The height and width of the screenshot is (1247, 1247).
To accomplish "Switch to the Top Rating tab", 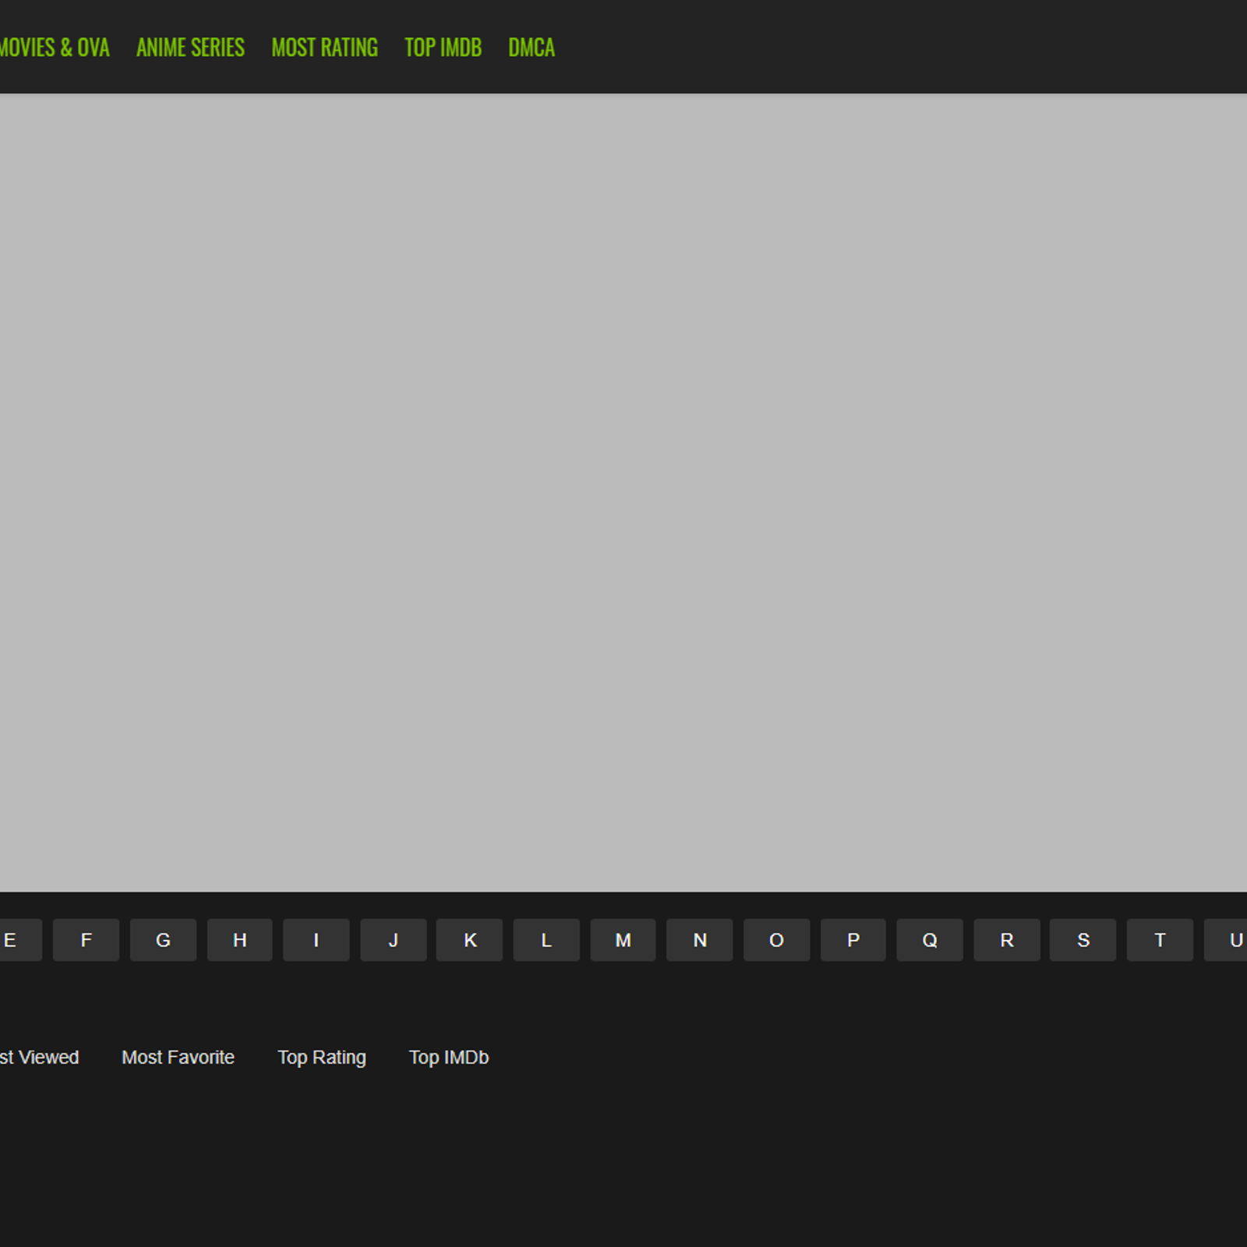I will [322, 1058].
